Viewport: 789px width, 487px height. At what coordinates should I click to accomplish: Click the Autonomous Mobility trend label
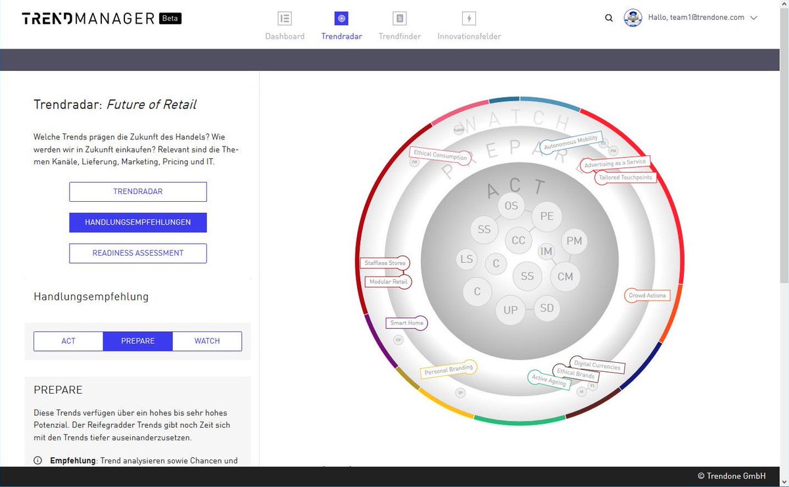tap(571, 142)
